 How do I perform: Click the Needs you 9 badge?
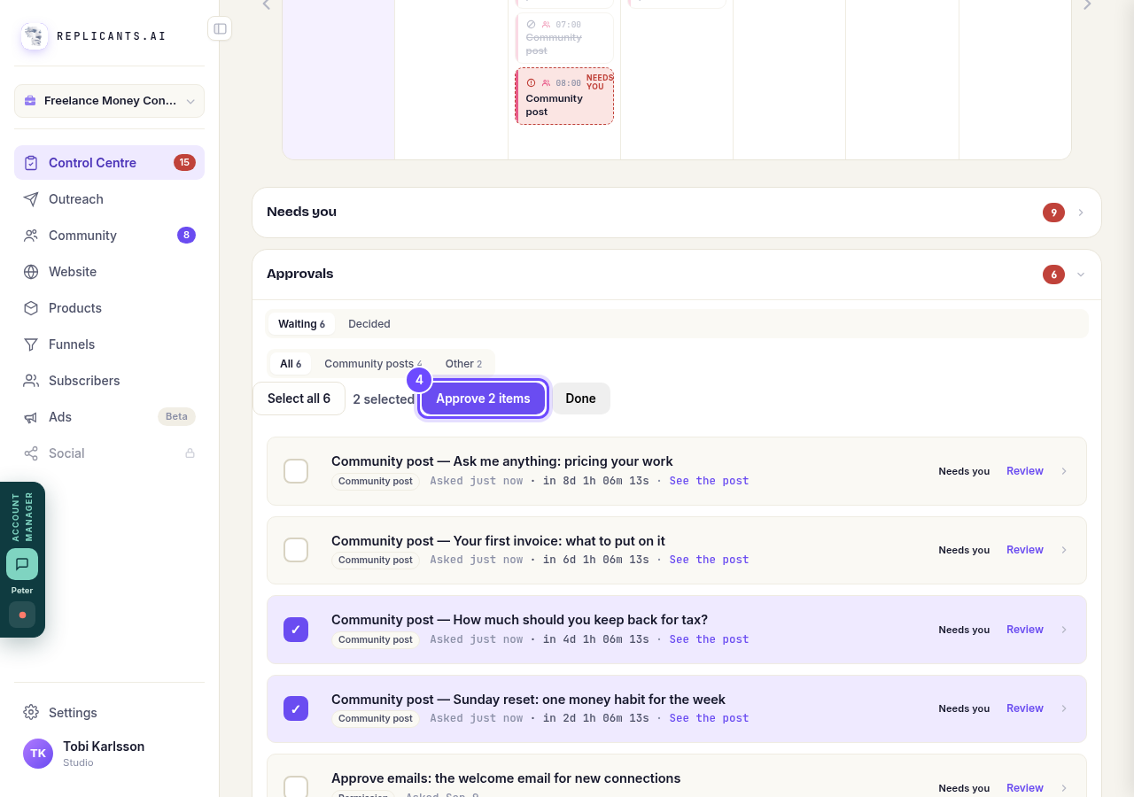1053,213
